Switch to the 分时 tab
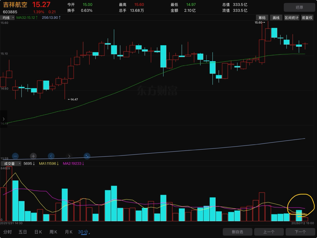The height and width of the screenshot is (238, 317). coord(7,232)
